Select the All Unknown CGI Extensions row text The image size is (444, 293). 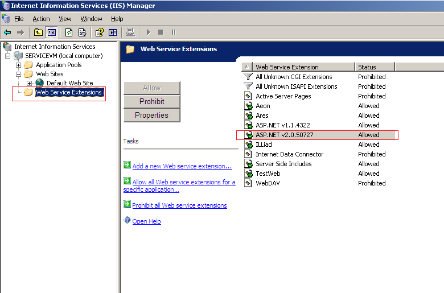point(294,77)
